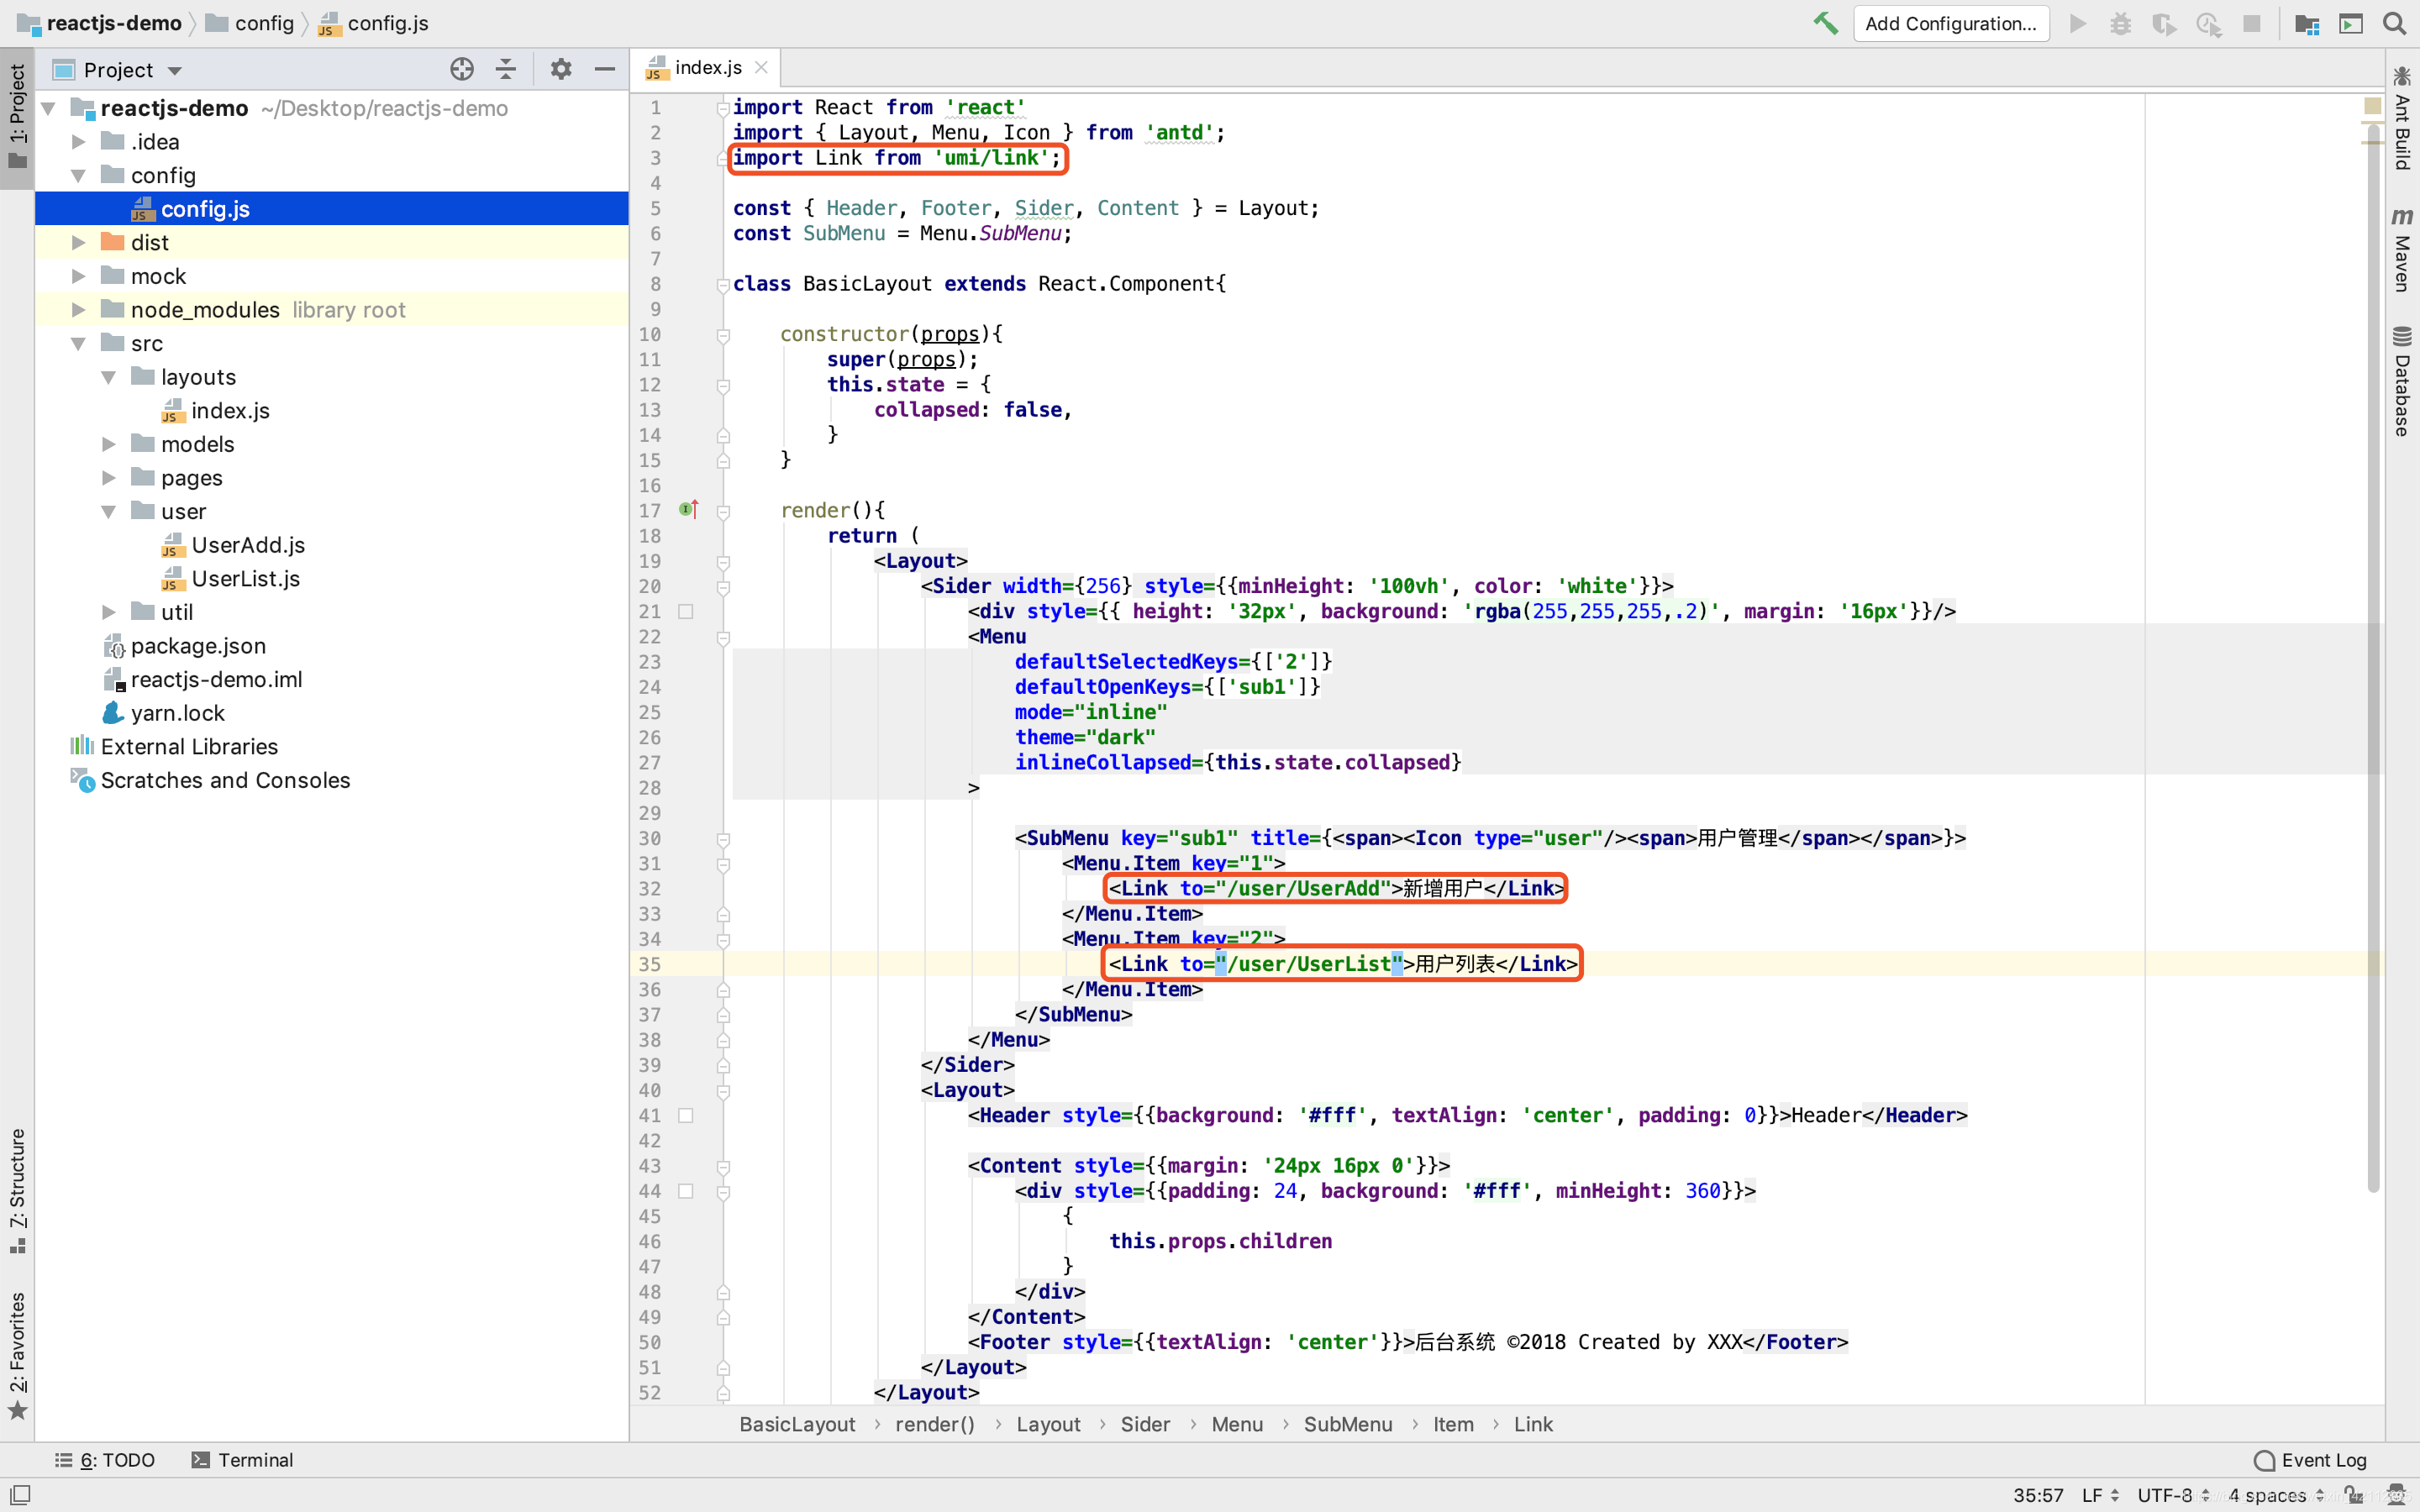Expand the .idea folder
This screenshot has width=2420, height=1512.
point(78,142)
